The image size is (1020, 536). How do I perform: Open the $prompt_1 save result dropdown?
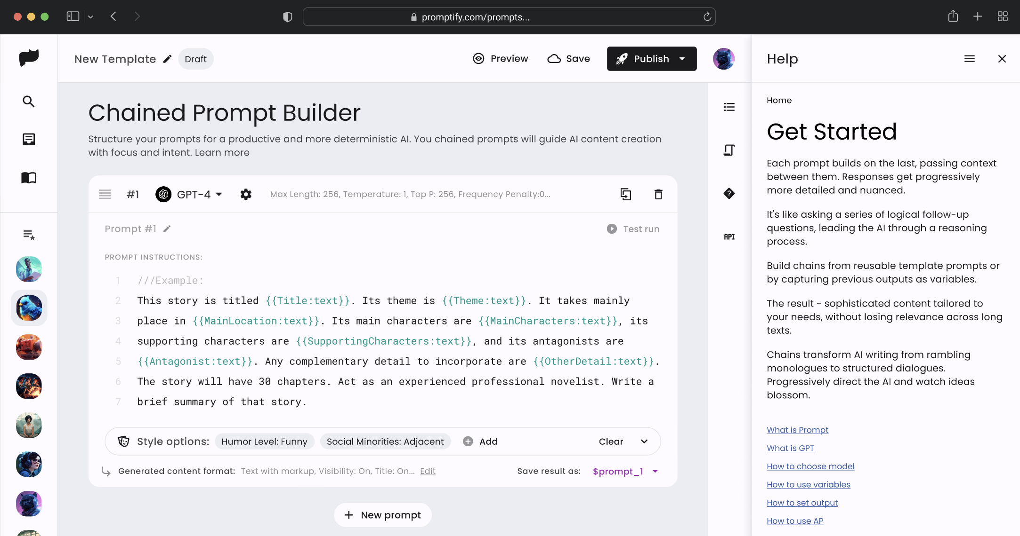pos(655,471)
